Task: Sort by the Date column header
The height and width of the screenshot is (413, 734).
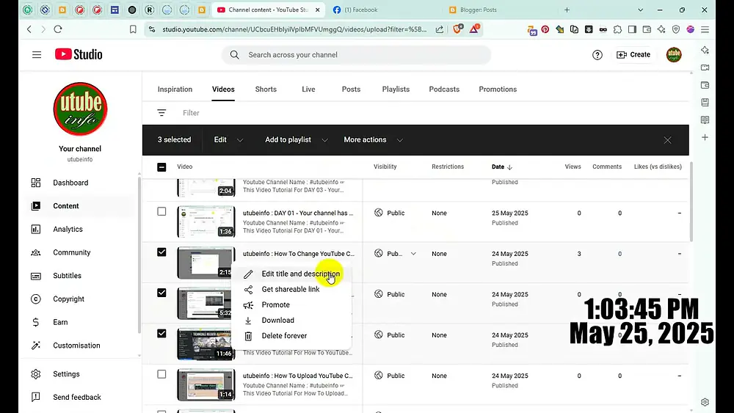Action: (502, 167)
